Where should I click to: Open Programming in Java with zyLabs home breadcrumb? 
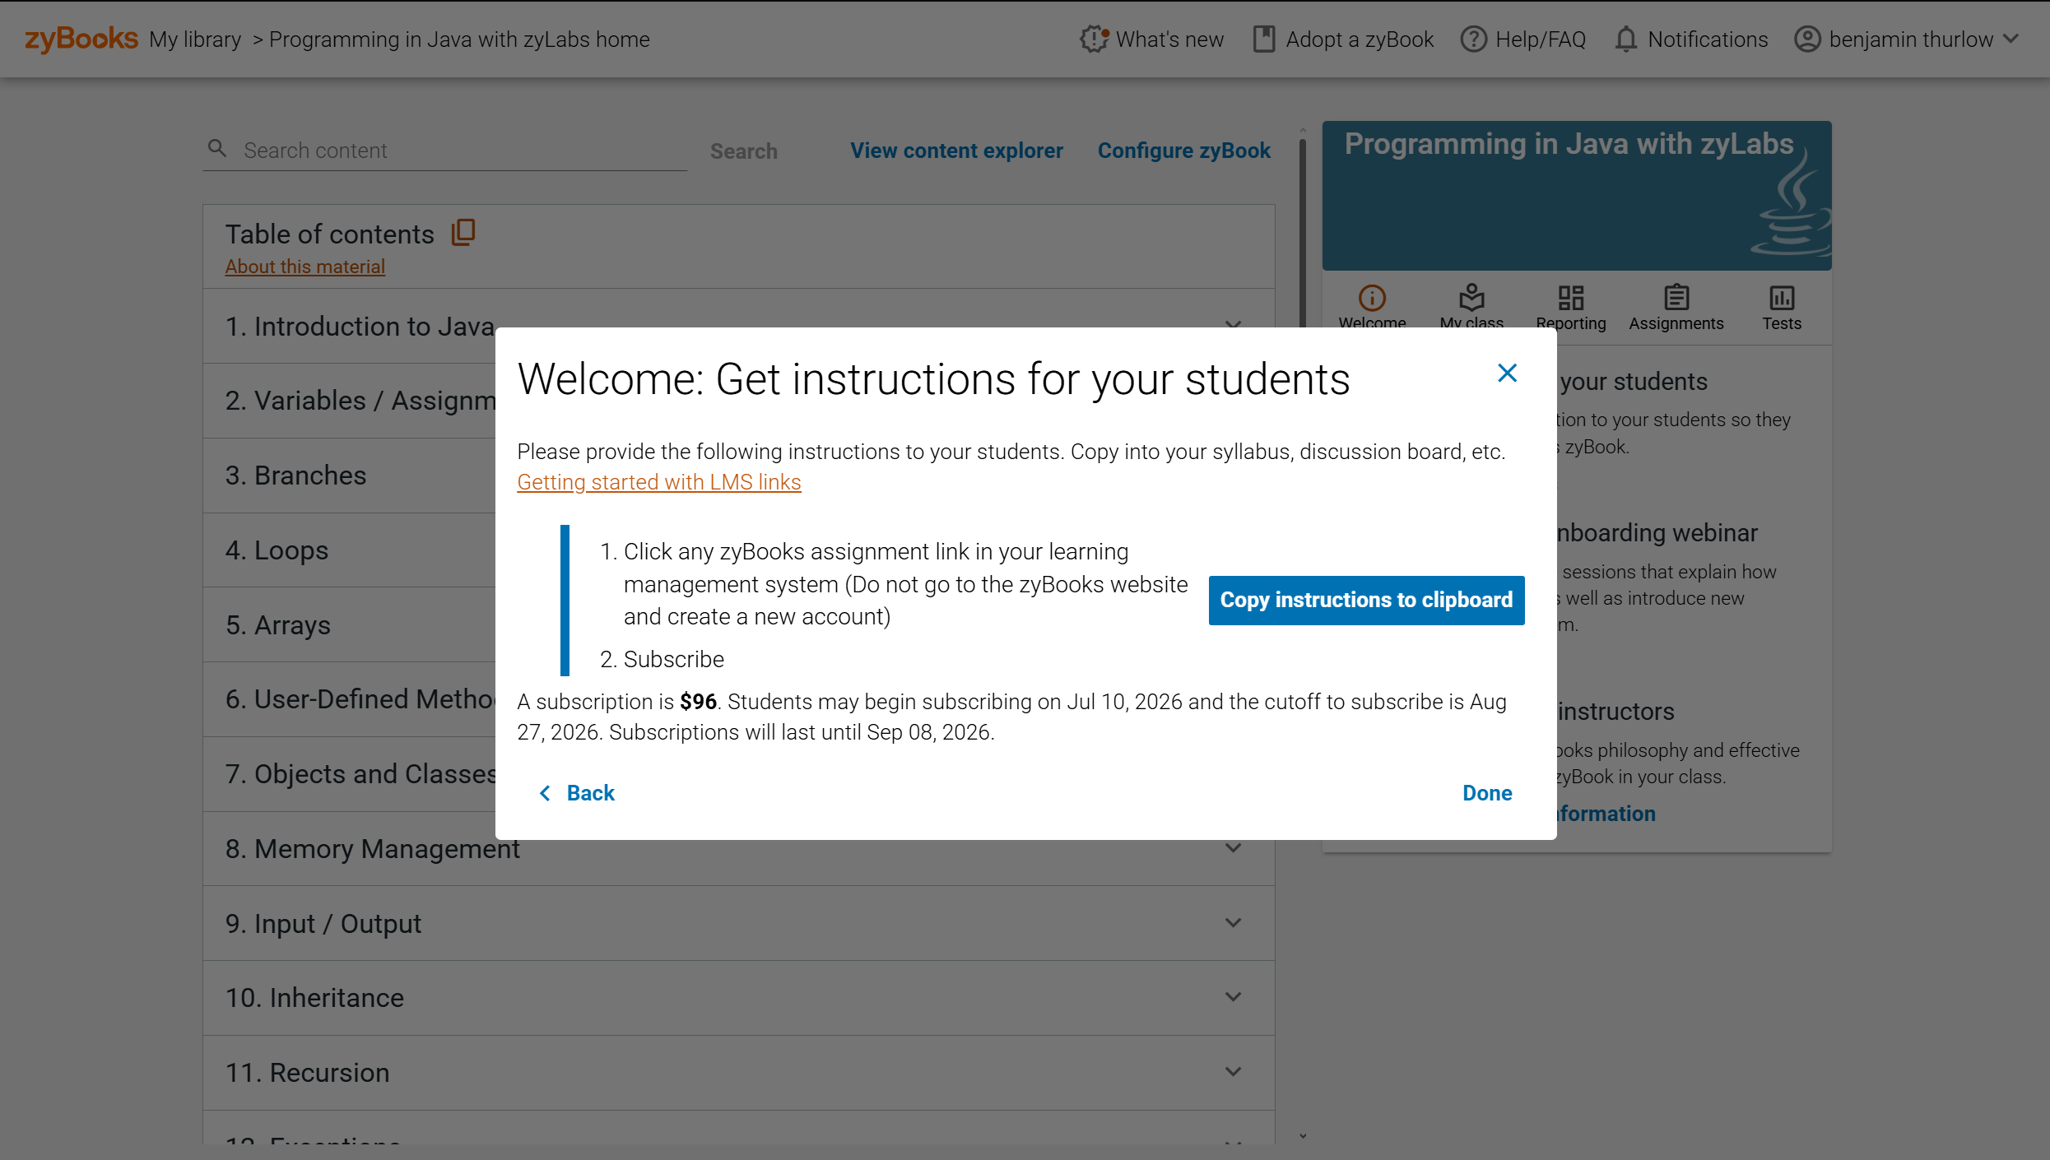[x=459, y=39]
